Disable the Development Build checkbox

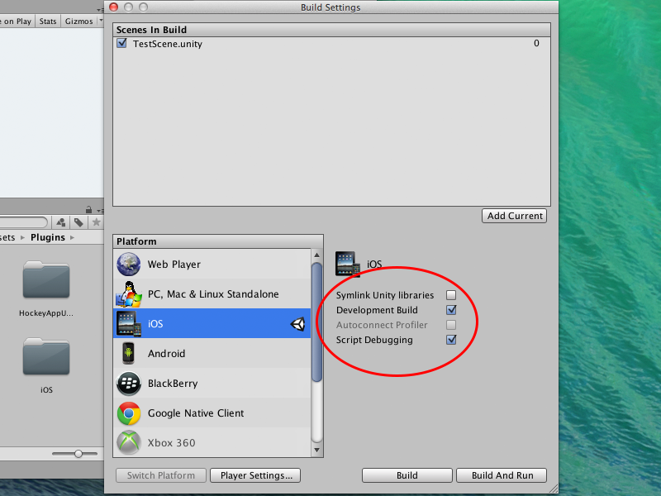tap(451, 309)
